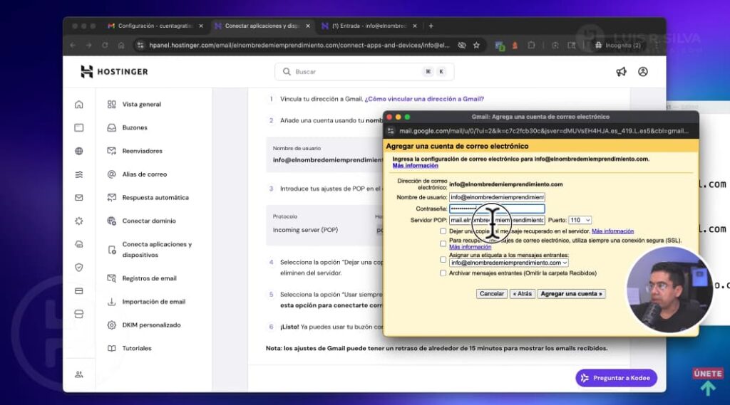The image size is (730, 405).
Task: Click the Servidor POP field
Action: [497, 220]
